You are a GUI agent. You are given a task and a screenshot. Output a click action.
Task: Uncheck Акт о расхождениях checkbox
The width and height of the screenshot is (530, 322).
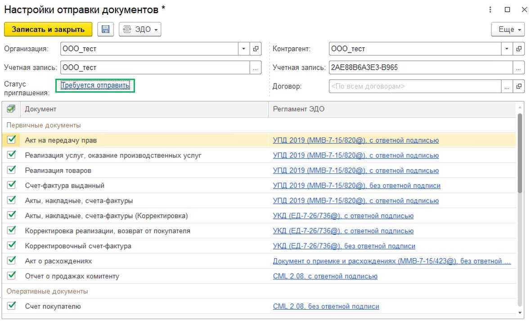[x=12, y=260]
